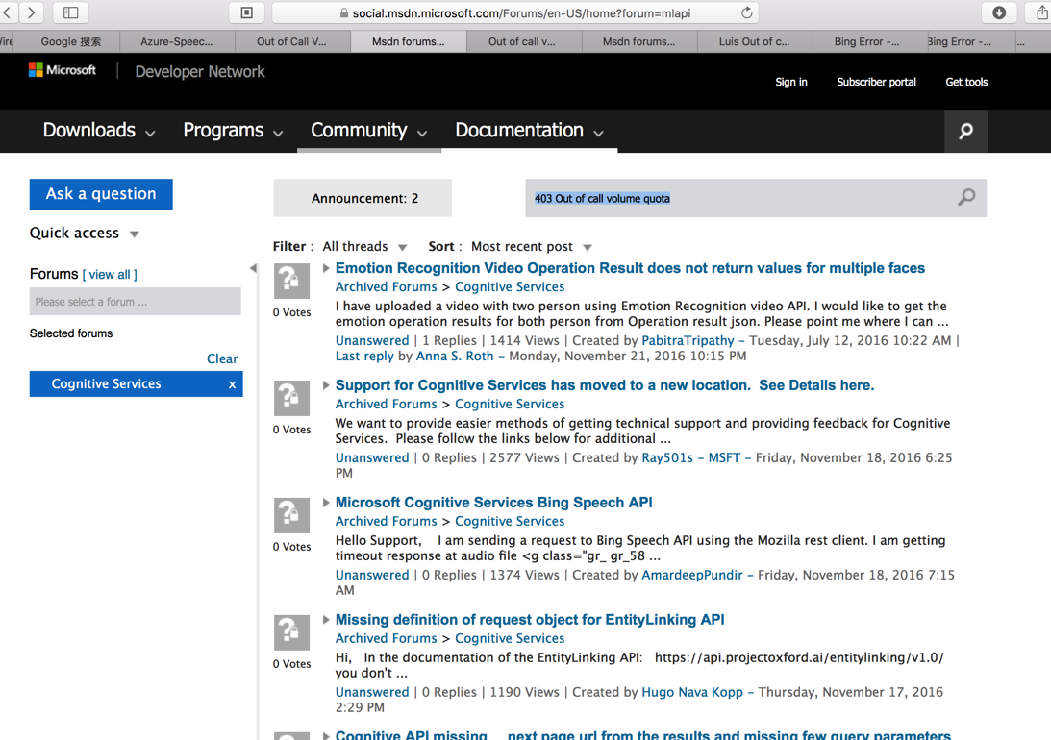Expand the Emotion Recognition Video thread preview
This screenshot has height=740, width=1051.
click(x=326, y=268)
